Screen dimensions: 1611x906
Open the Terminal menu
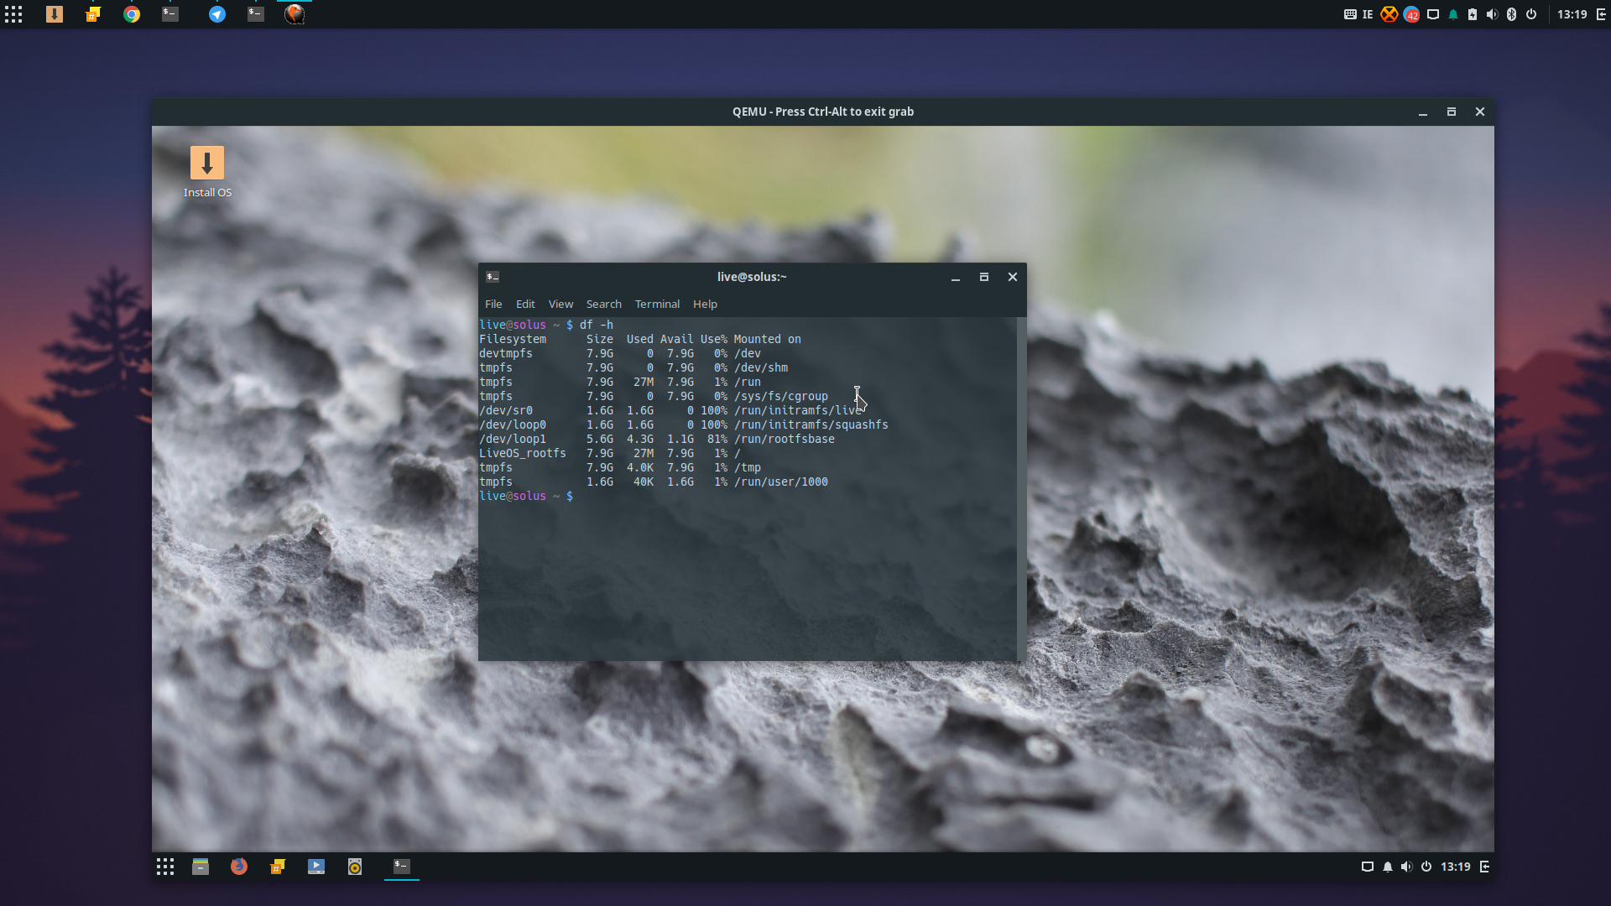657,304
